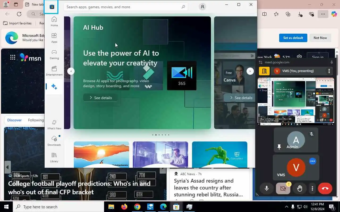The height and width of the screenshot is (212, 340).
Task: Raise hand in Google Meet panel
Action: click(x=300, y=188)
